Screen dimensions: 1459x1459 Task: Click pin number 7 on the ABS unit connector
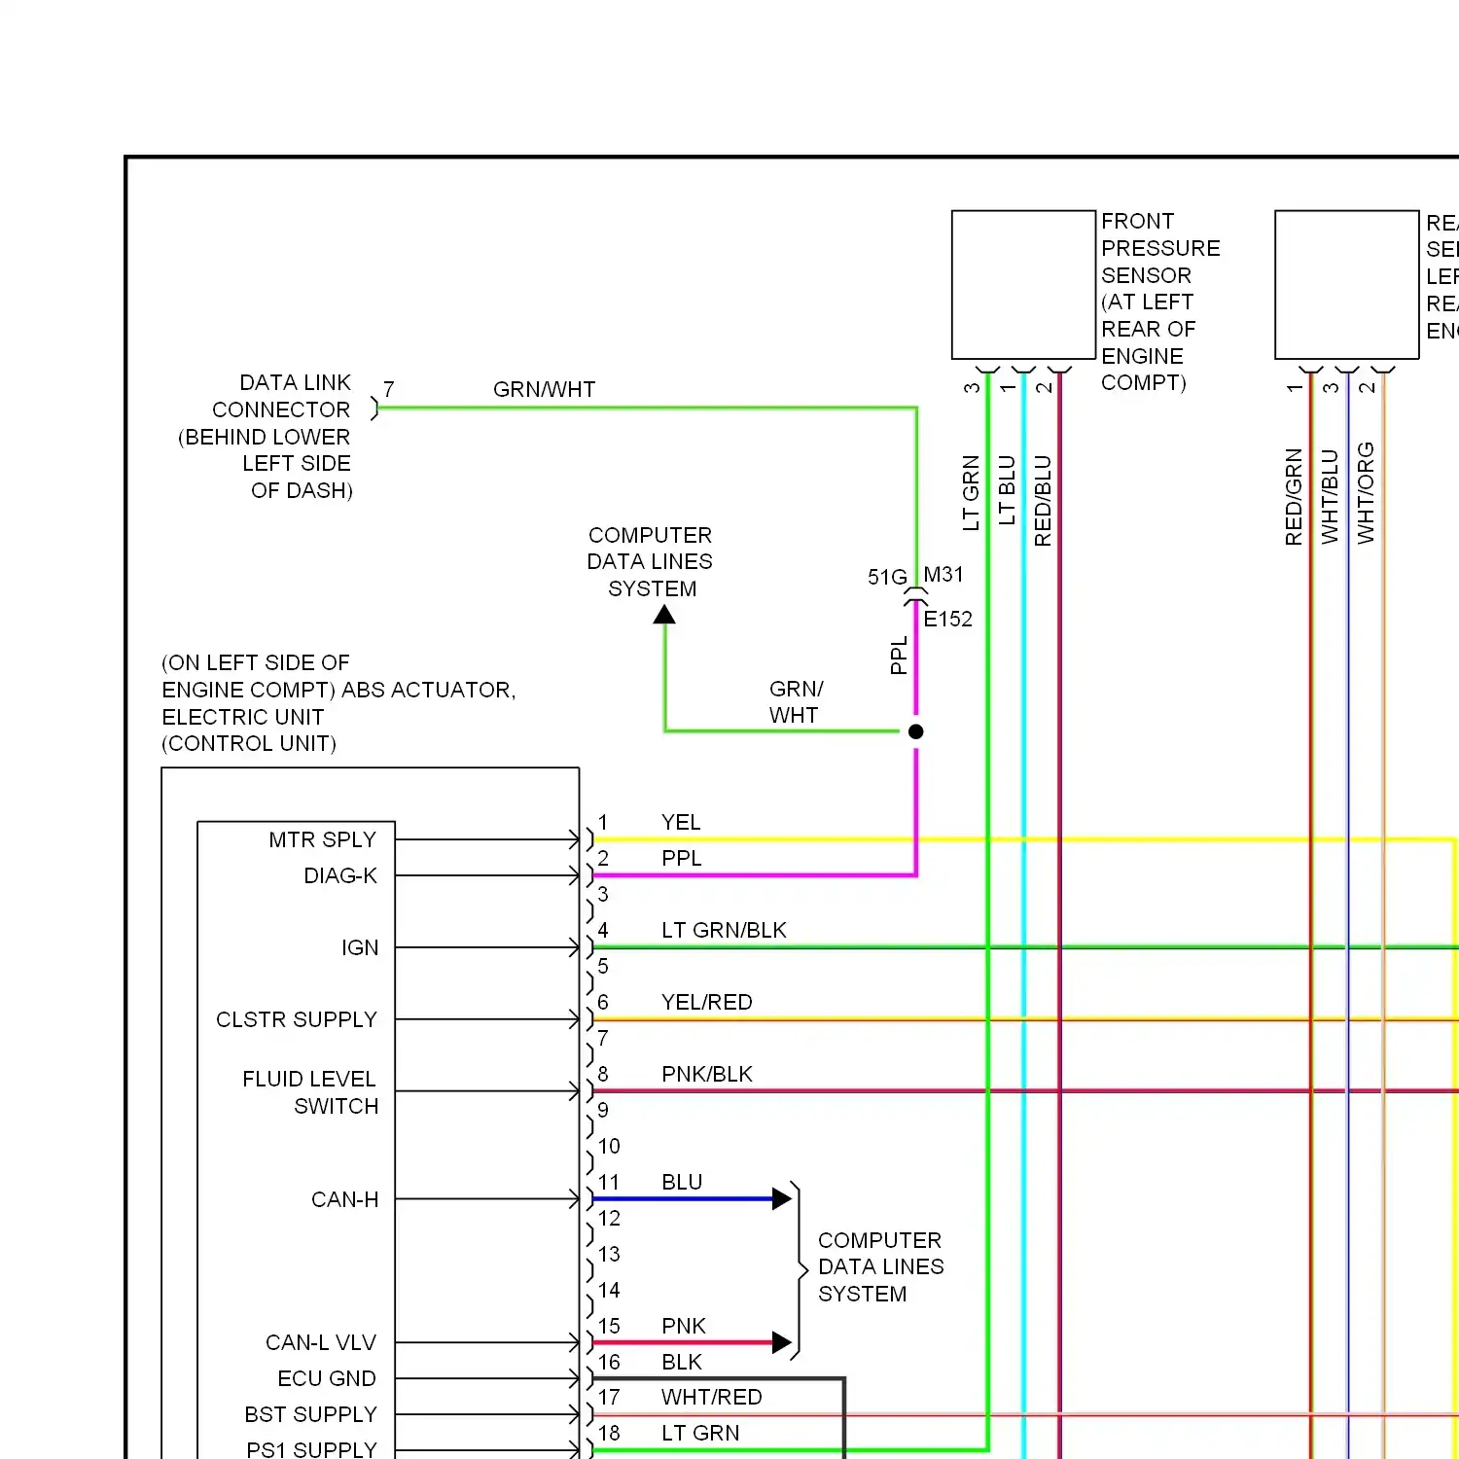tap(603, 1038)
